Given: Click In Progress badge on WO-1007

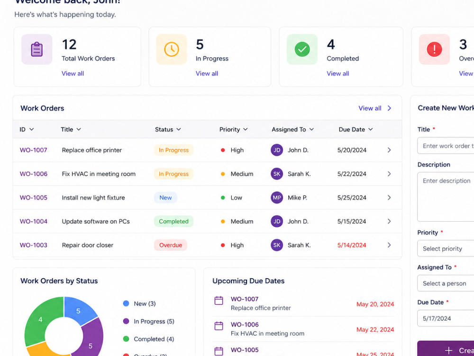Looking at the screenshot, I should (x=173, y=150).
